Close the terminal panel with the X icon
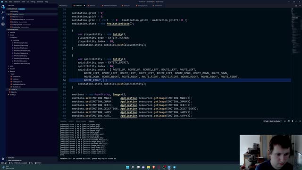 (x=300, y=121)
